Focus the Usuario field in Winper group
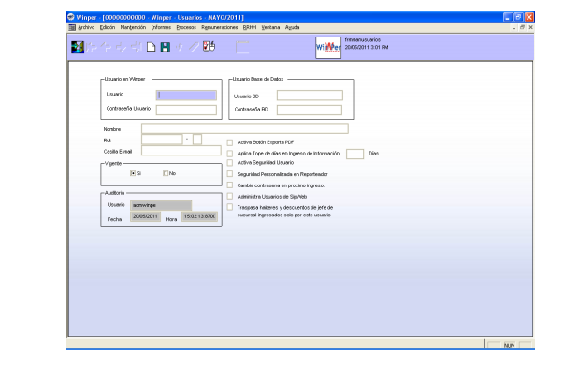 point(186,96)
